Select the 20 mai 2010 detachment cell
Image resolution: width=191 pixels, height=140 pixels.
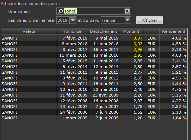[x=104, y=89]
